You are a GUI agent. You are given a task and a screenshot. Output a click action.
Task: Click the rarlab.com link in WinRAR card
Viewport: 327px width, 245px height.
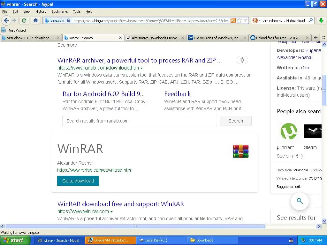coord(94,170)
